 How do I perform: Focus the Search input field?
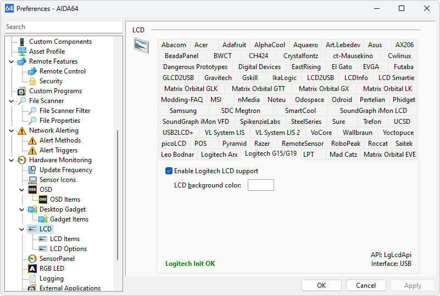tap(63, 27)
